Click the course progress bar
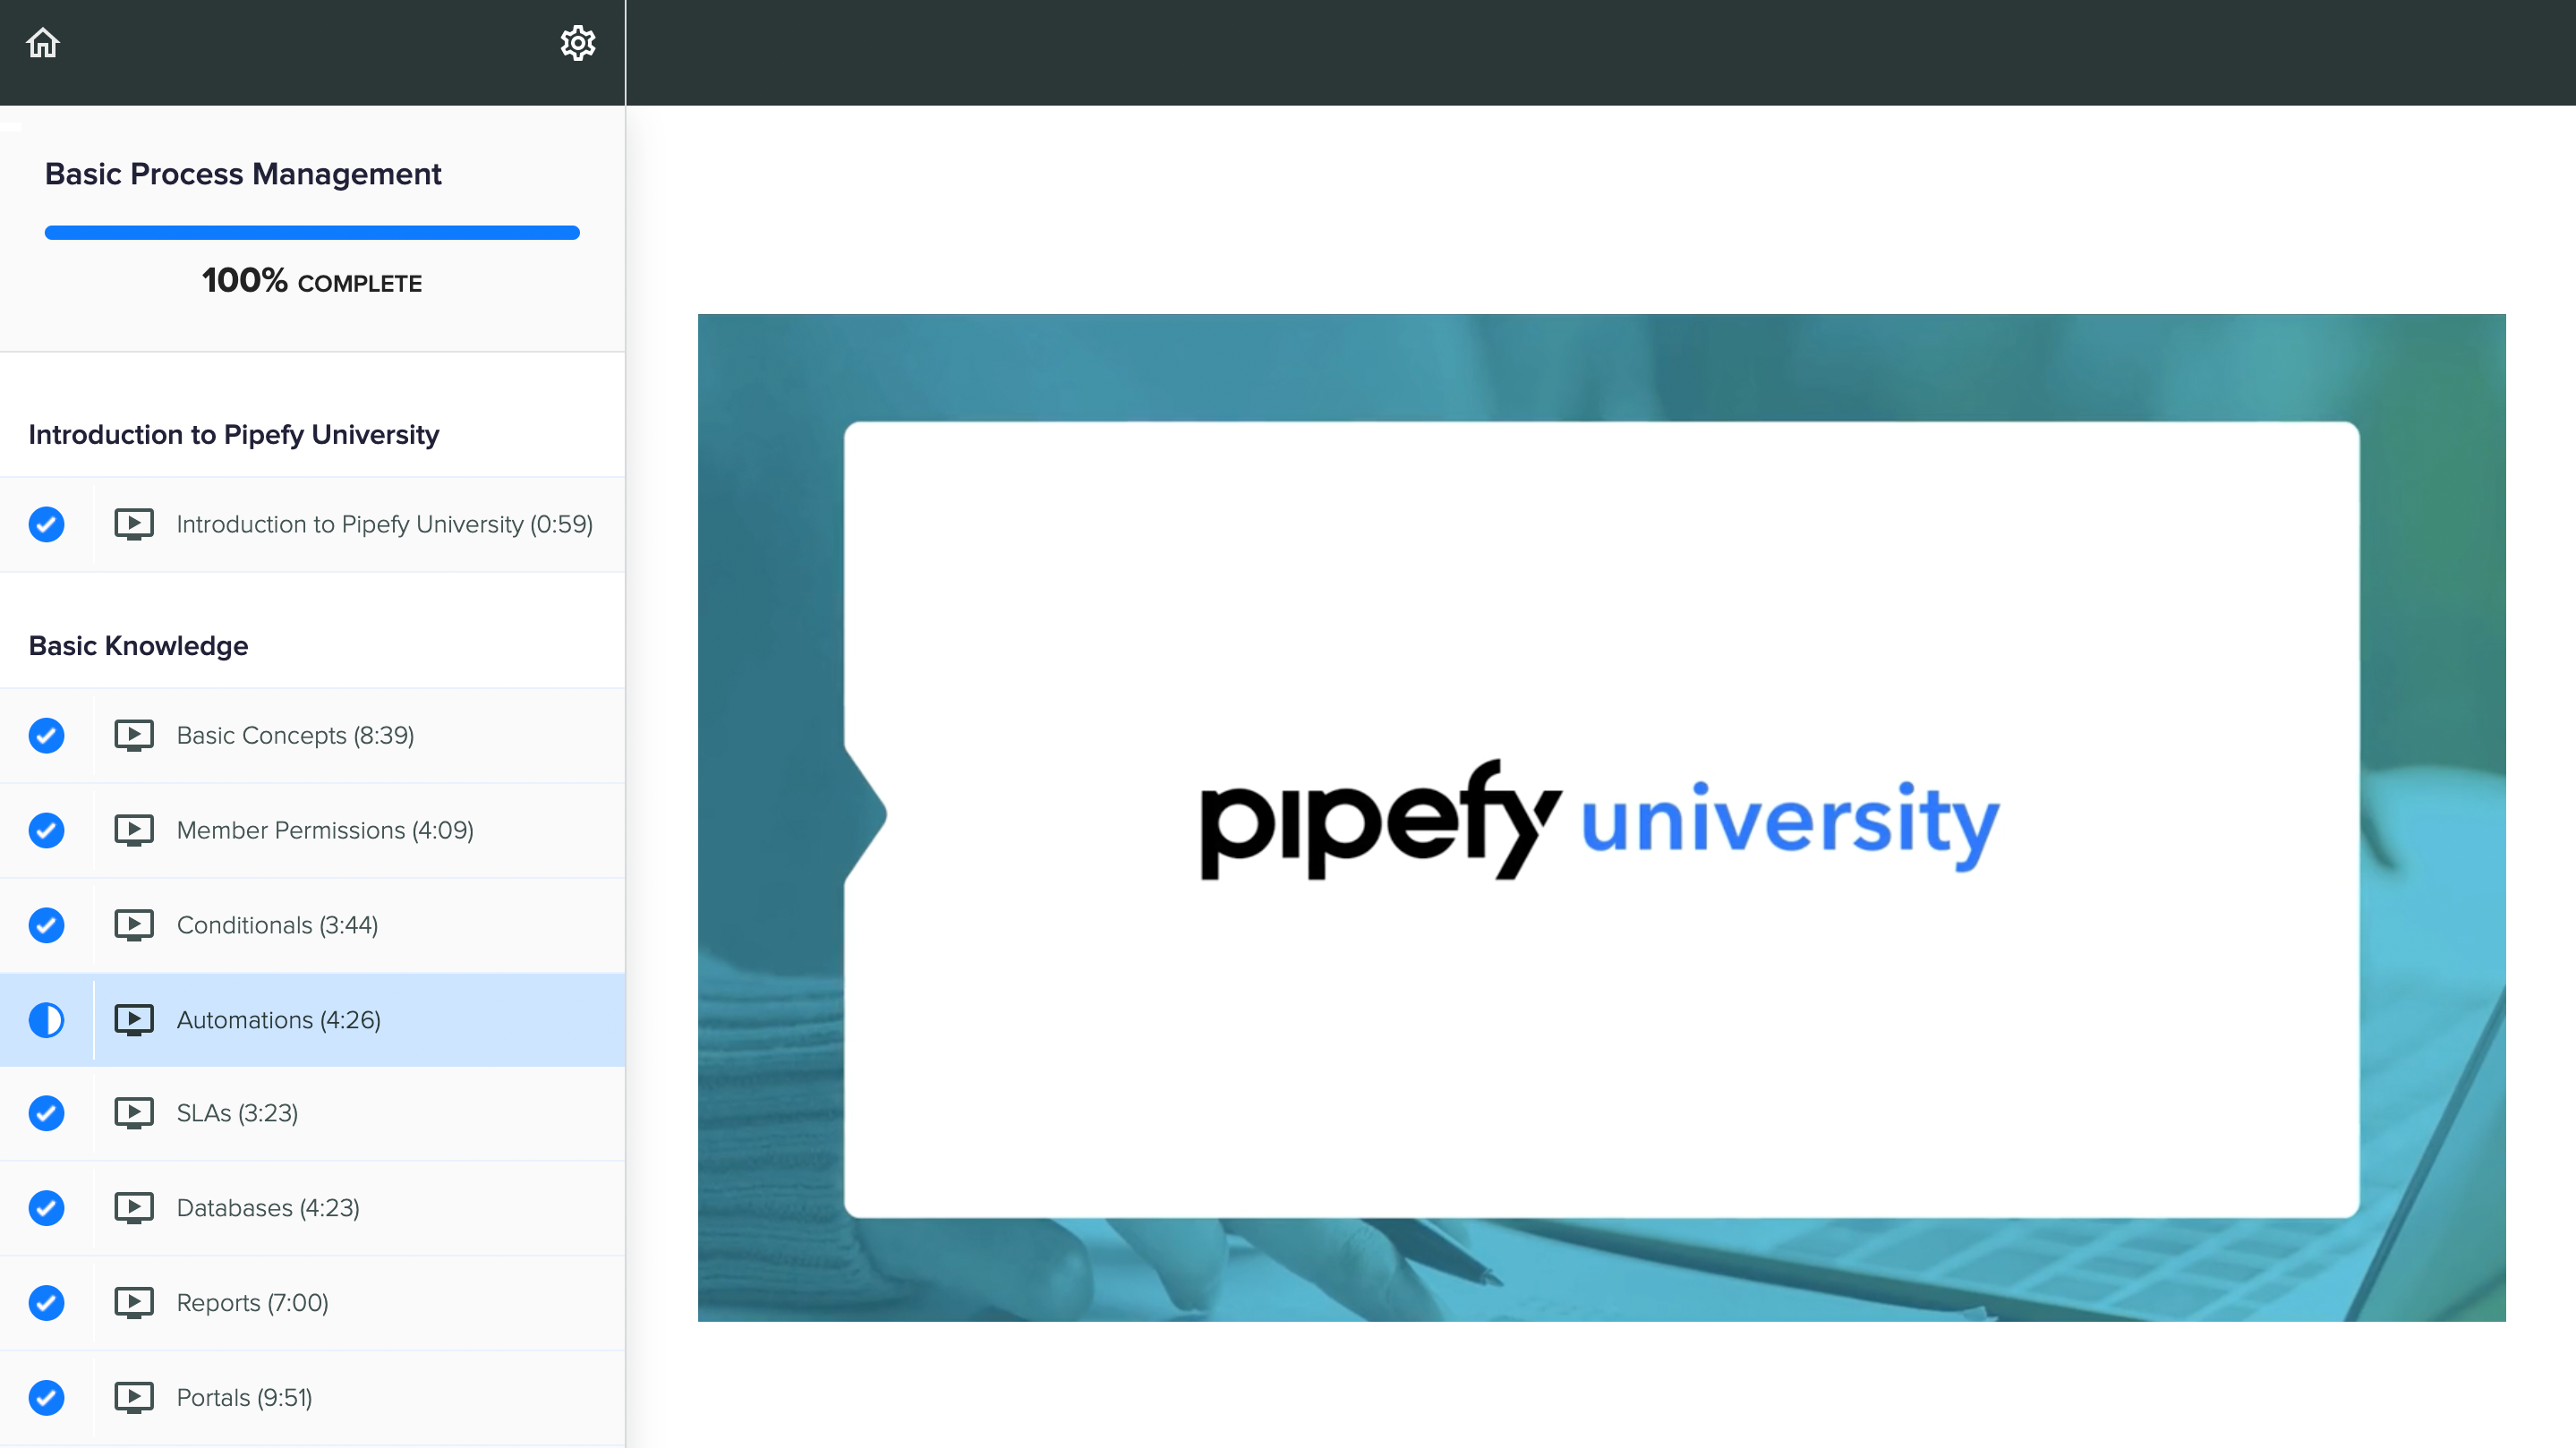 (312, 233)
